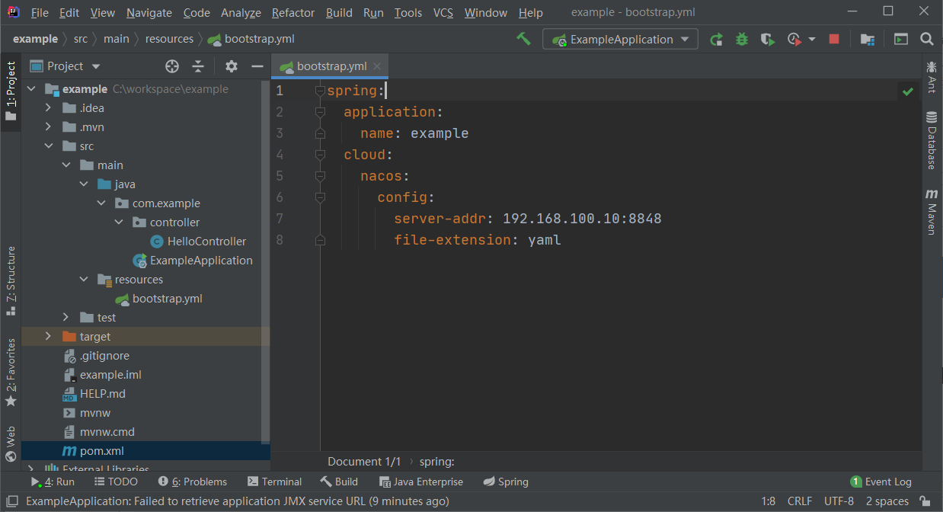Open the Event Log

click(881, 482)
